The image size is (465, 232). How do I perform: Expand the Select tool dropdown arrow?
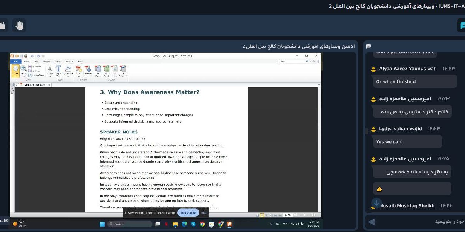pyautogui.click(x=50, y=76)
